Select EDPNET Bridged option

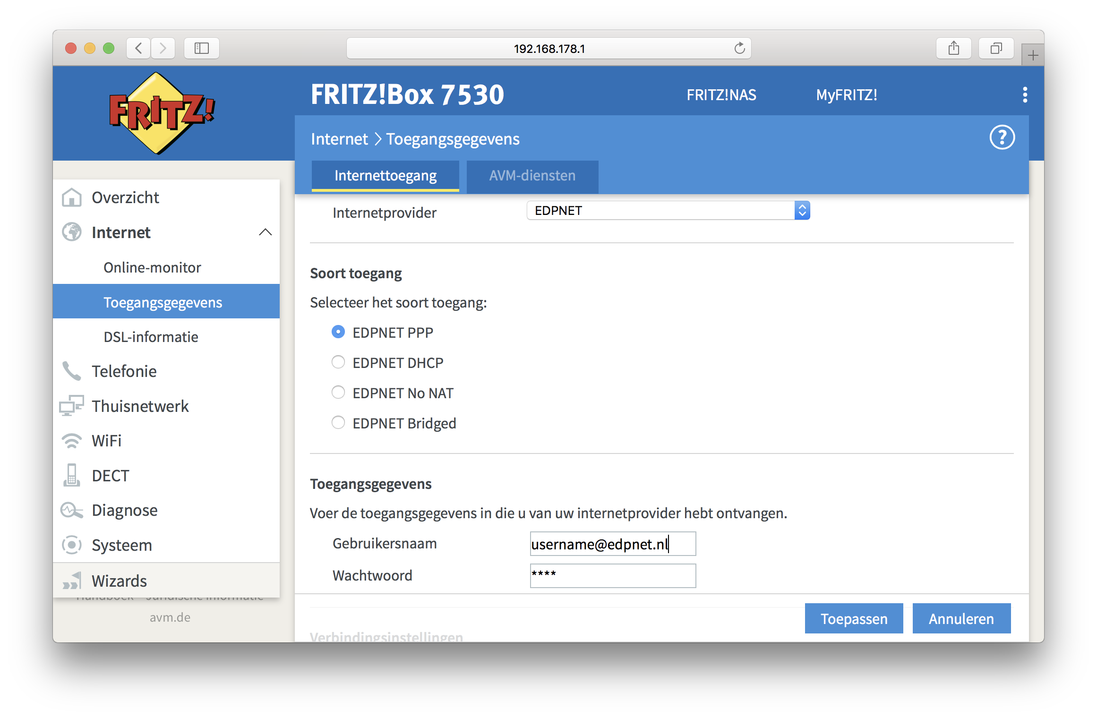[x=338, y=423]
